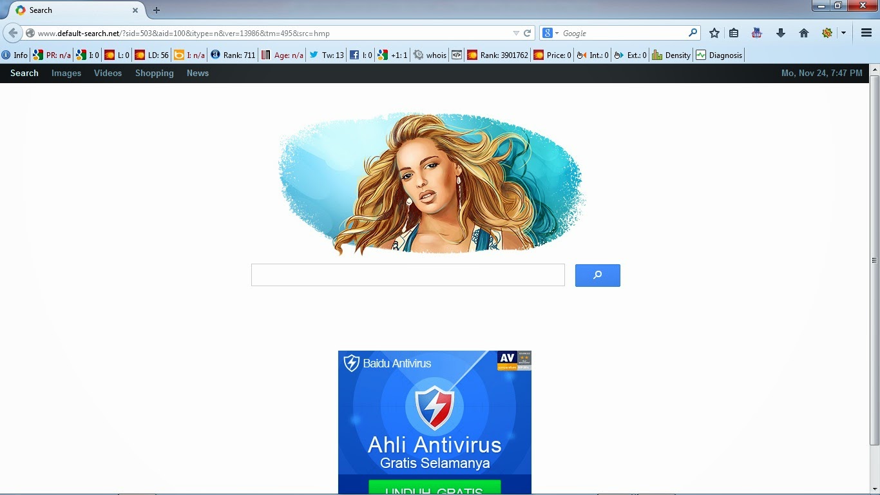Close the Search browser tab
The width and height of the screenshot is (880, 495).
click(x=135, y=10)
